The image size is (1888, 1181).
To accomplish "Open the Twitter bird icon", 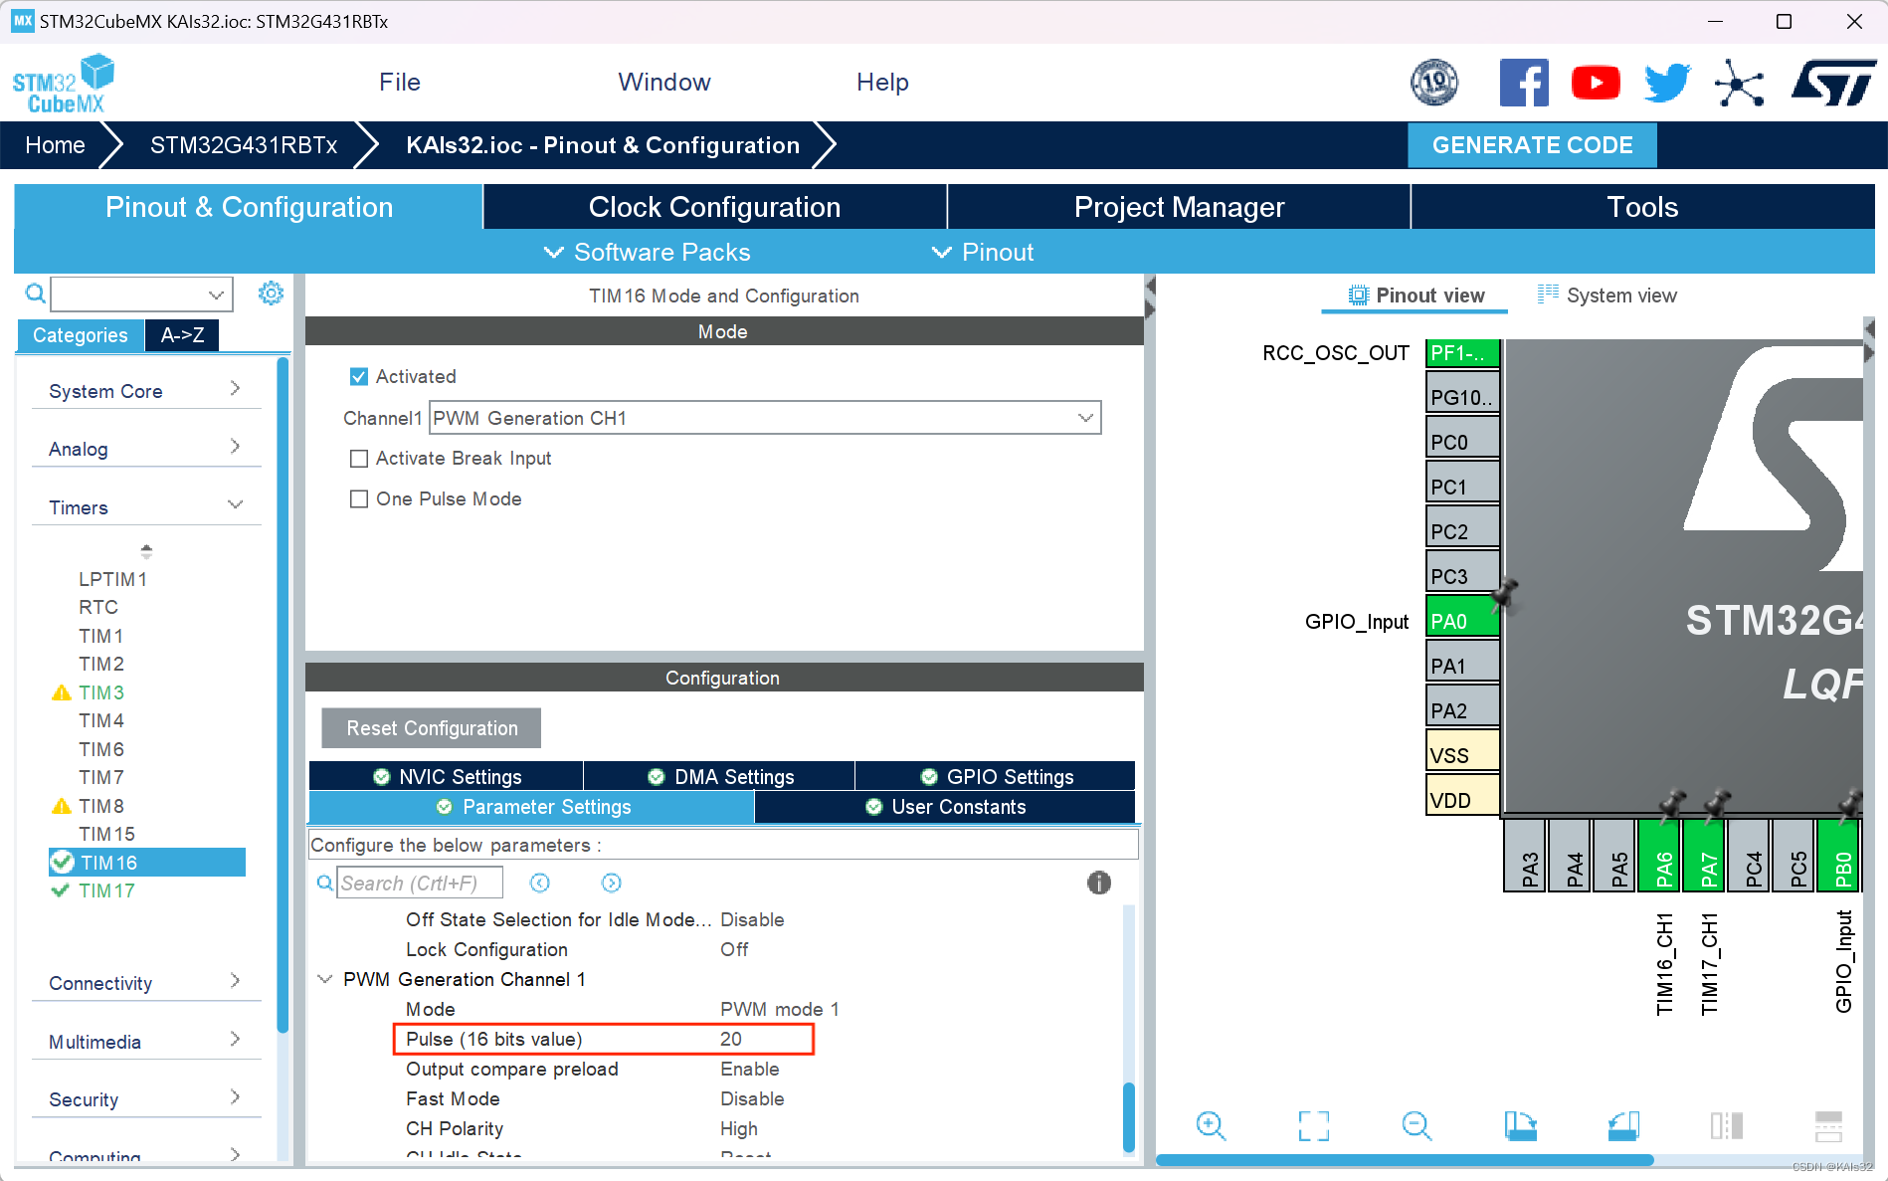I will tap(1667, 83).
